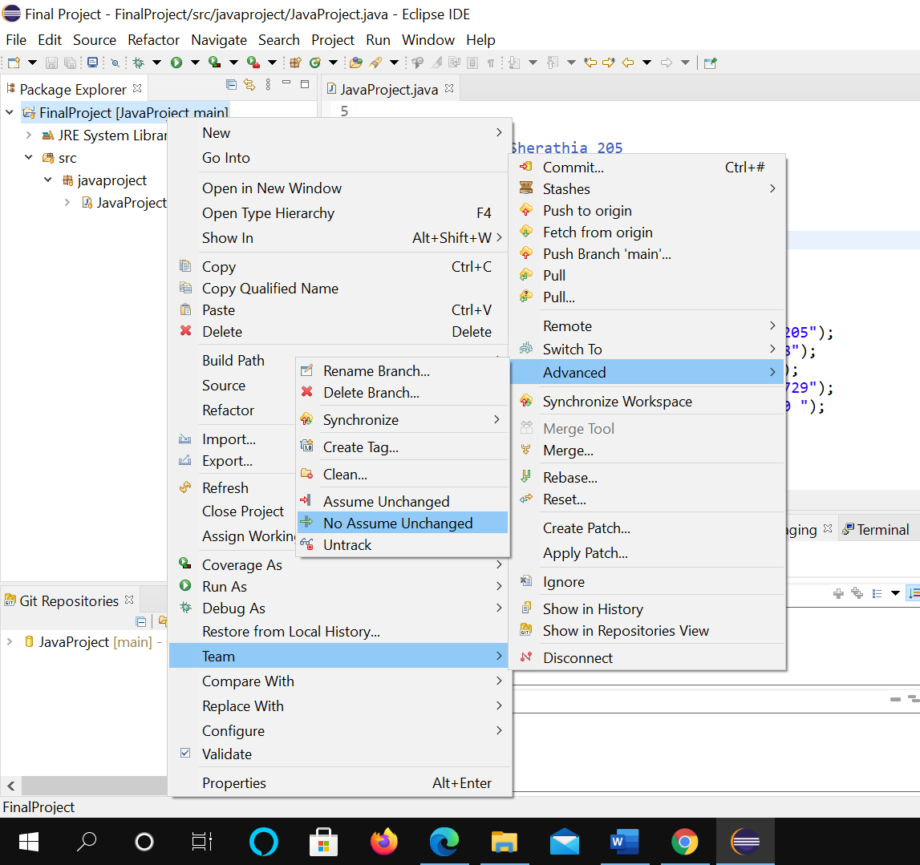Switch to the Terminal view tab

coord(882,529)
